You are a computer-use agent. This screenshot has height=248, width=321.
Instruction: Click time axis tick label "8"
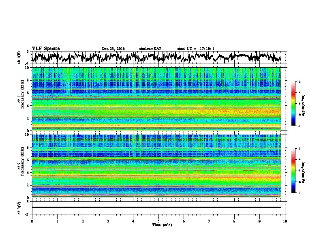pyautogui.click(x=234, y=221)
